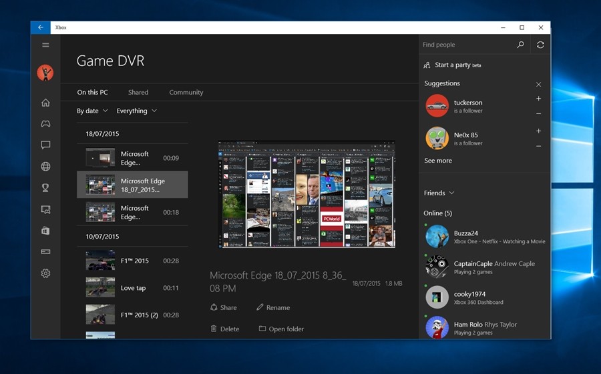Click the Find people search field
Image resolution: width=601 pixels, height=374 pixels.
pos(466,45)
